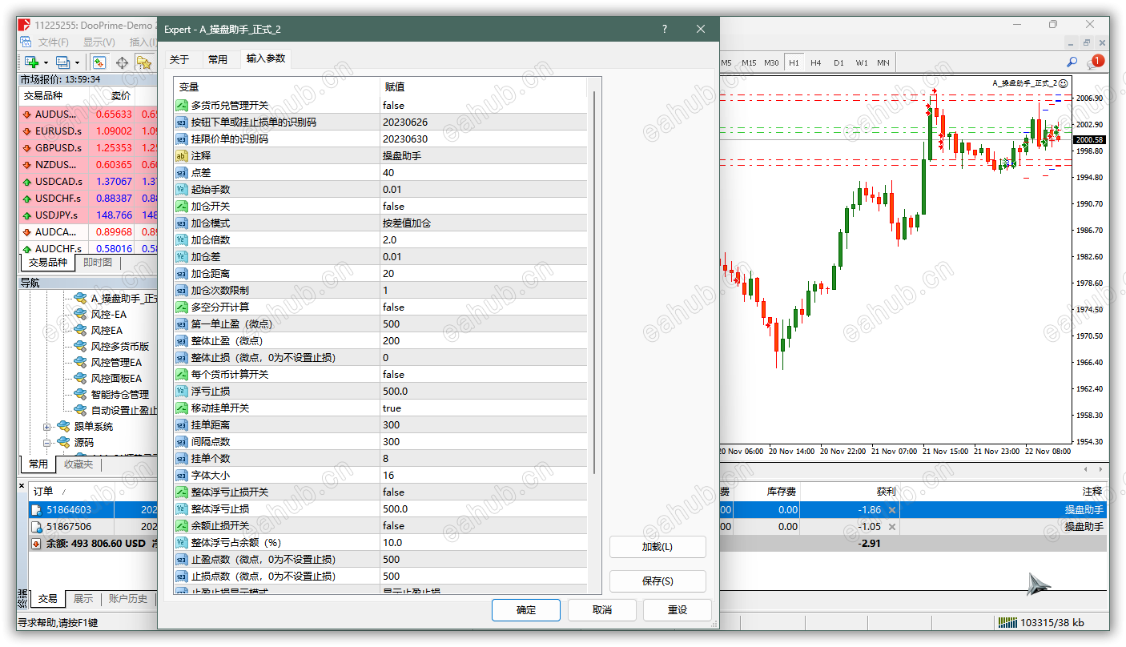
Task: Click the order icon for 51867506
Action: [37, 526]
